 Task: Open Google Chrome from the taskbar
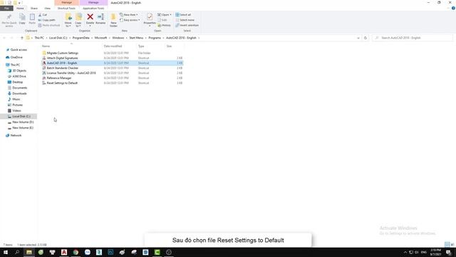76,252
